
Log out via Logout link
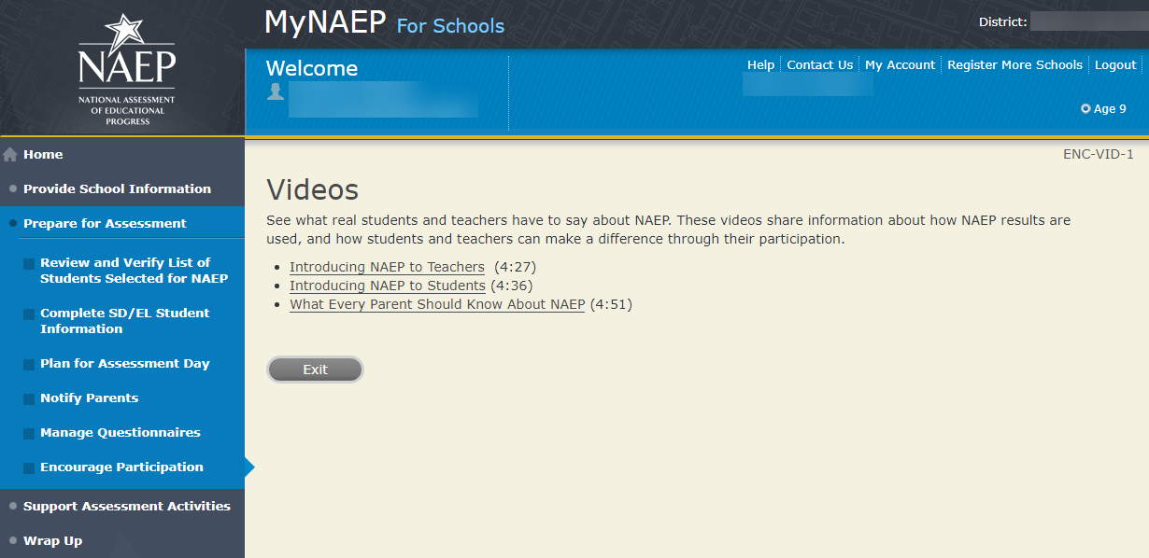coord(1115,64)
